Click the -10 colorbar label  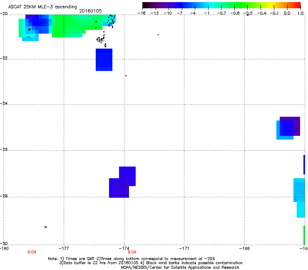[168, 13]
